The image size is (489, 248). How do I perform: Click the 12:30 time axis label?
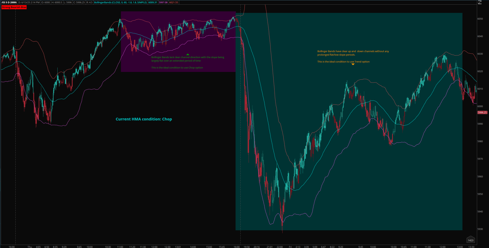coord(167,247)
